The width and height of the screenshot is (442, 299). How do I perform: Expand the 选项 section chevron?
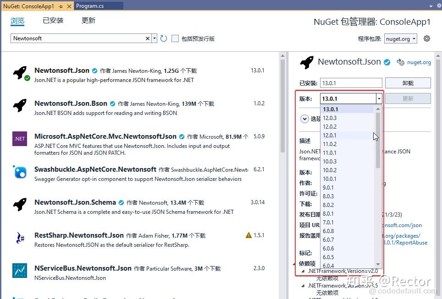pyautogui.click(x=304, y=119)
